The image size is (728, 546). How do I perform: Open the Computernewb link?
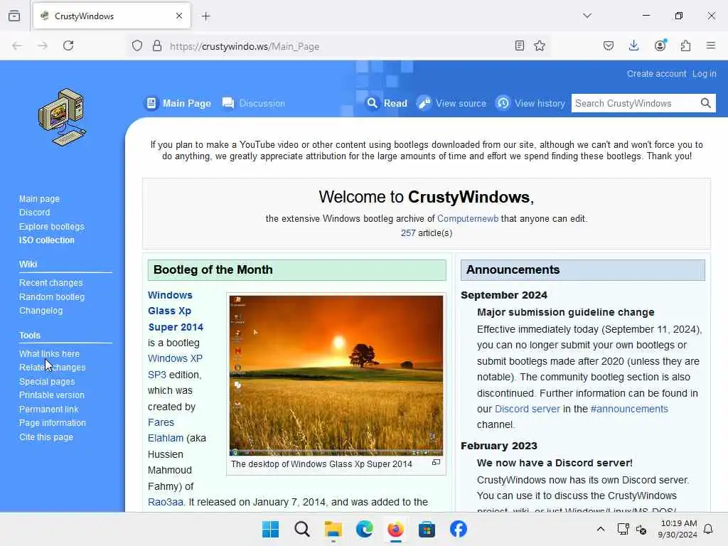point(468,219)
